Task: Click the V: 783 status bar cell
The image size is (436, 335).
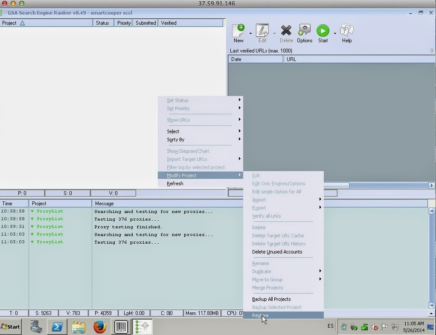Action: (x=73, y=313)
